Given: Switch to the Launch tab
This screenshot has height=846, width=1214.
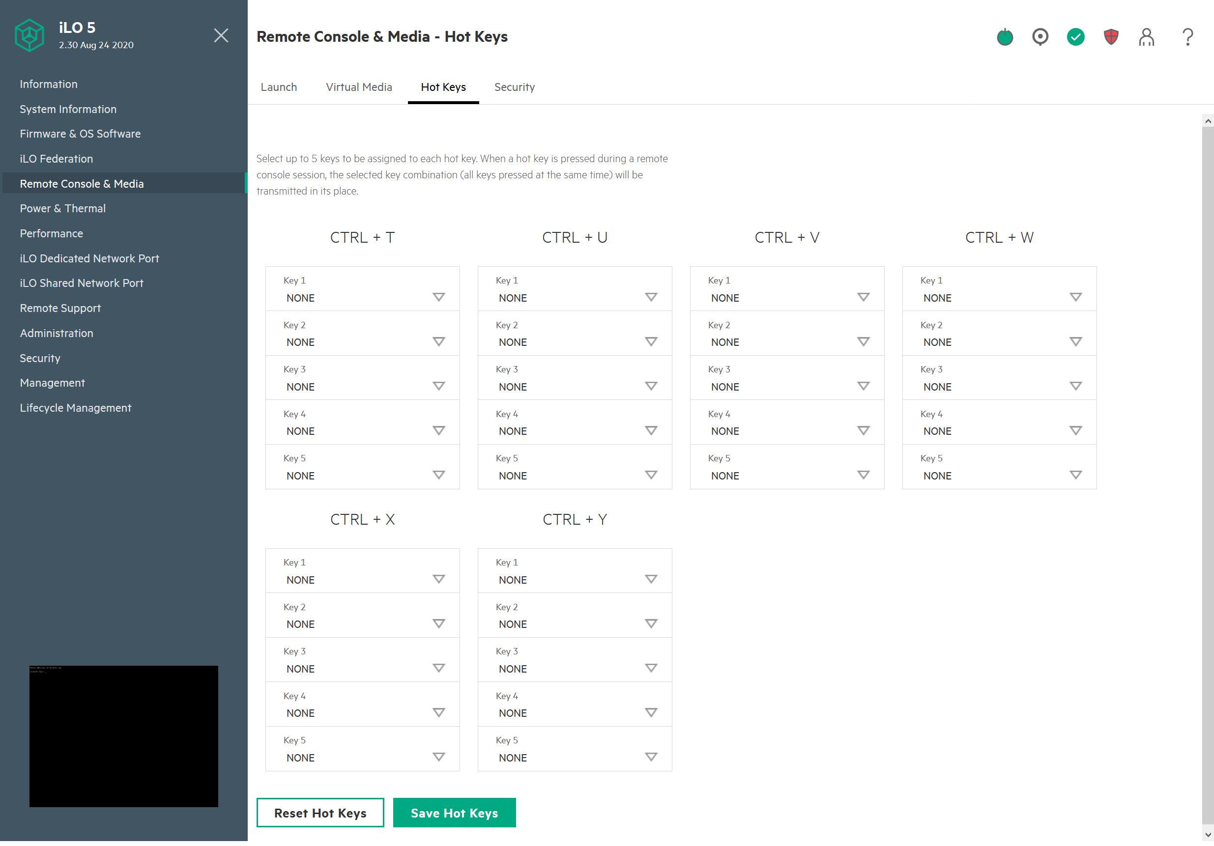Looking at the screenshot, I should coord(279,87).
